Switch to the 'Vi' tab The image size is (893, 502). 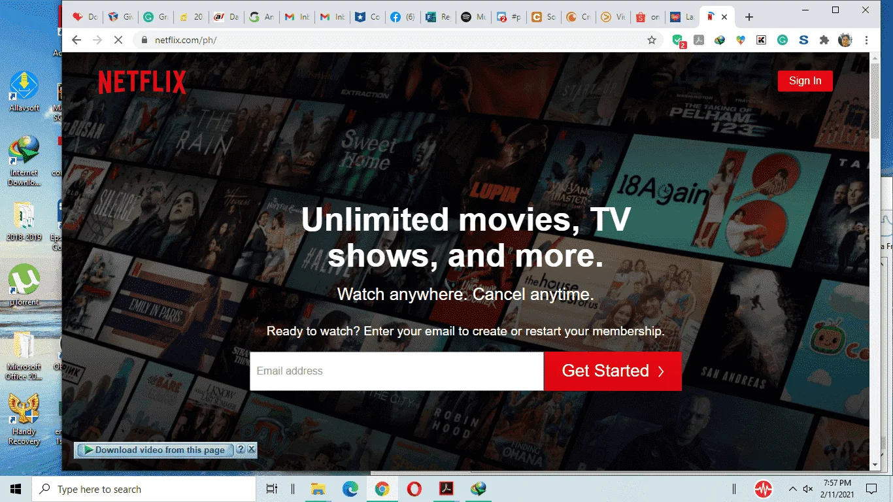point(614,17)
